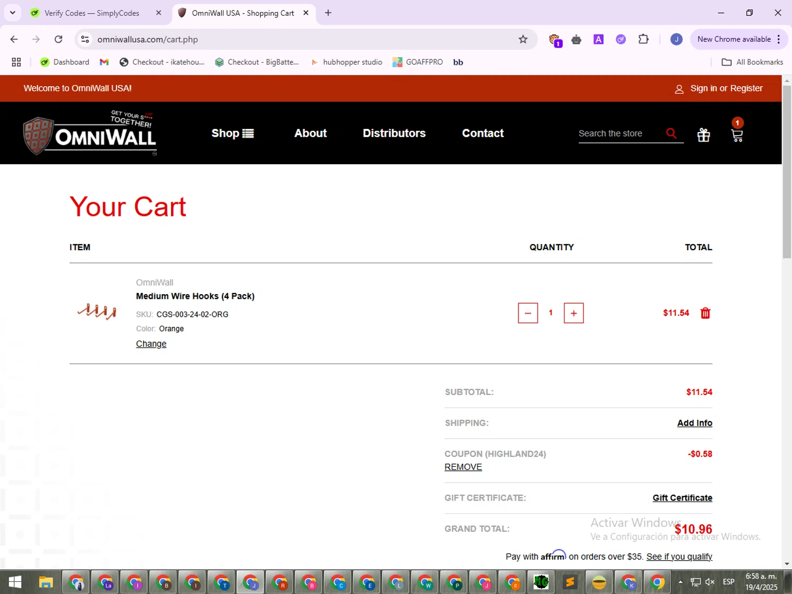Viewport: 792px width, 594px height.
Task: Open File Explorer from the taskbar
Action: (46, 582)
